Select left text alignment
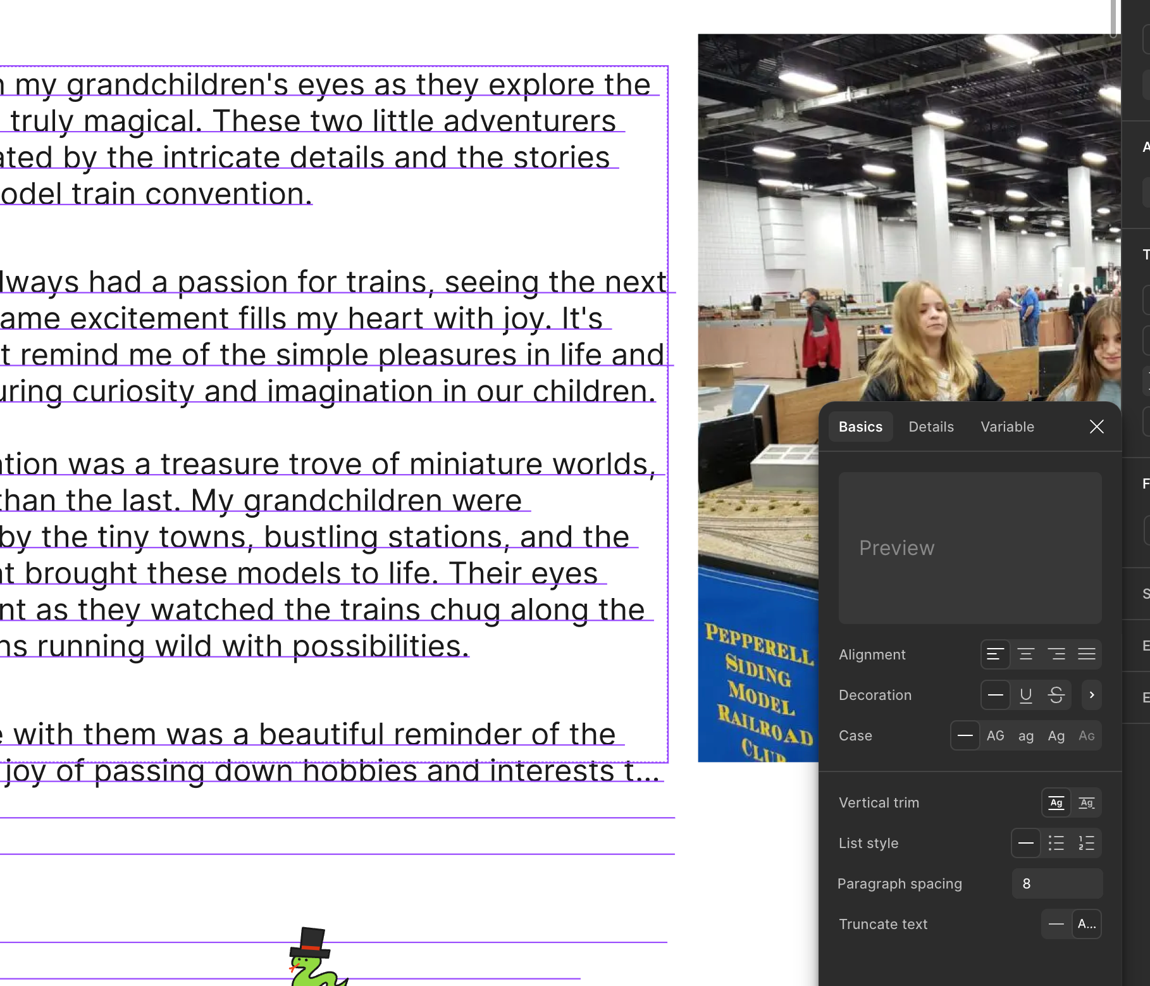 (x=995, y=654)
